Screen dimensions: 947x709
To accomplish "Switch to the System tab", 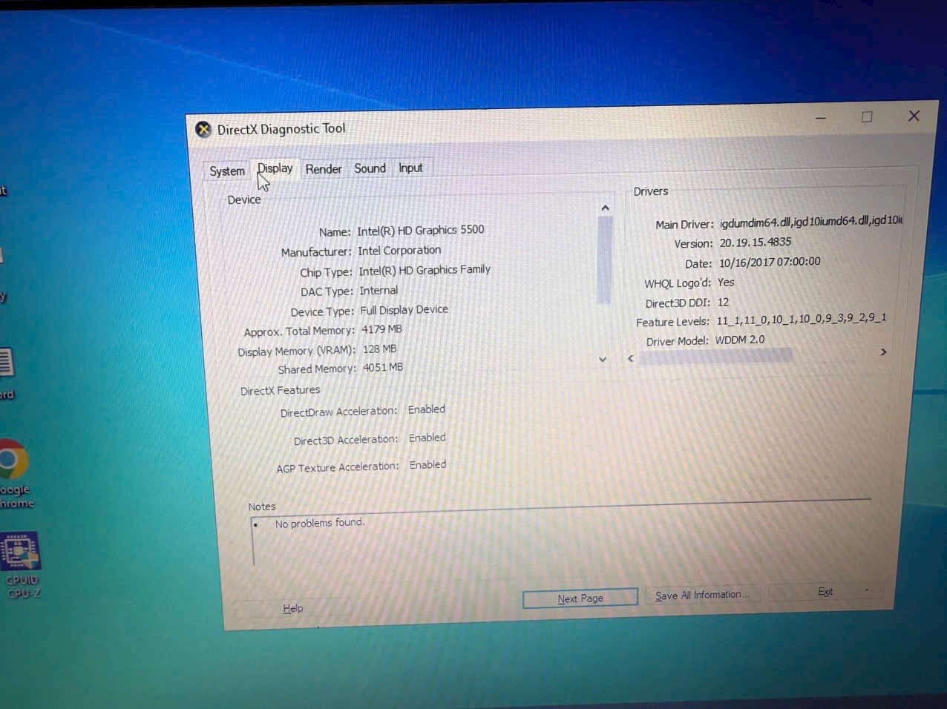I will pos(226,171).
